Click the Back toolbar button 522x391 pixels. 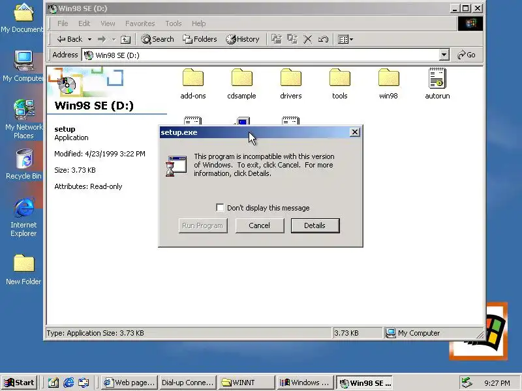pos(70,39)
